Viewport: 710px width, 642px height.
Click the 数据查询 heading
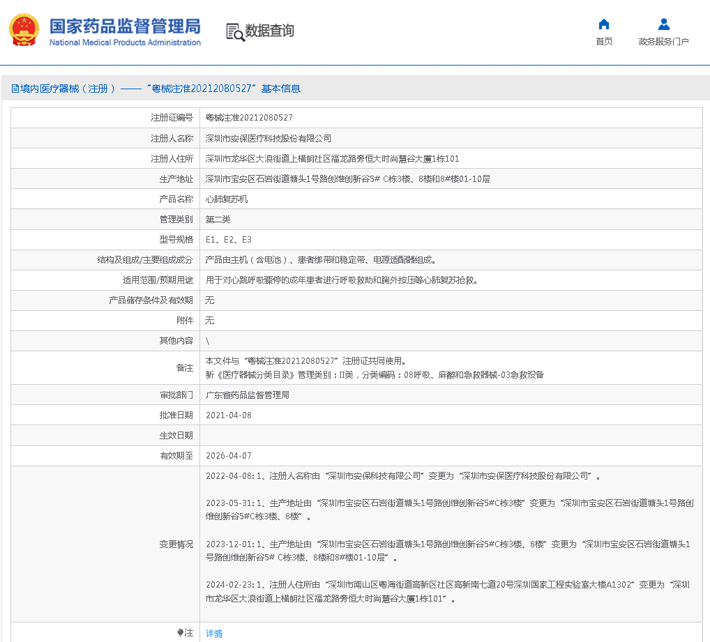point(269,31)
